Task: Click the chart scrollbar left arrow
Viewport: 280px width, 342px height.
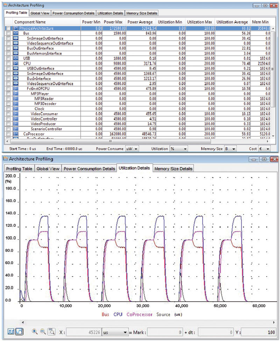Action: [23, 322]
